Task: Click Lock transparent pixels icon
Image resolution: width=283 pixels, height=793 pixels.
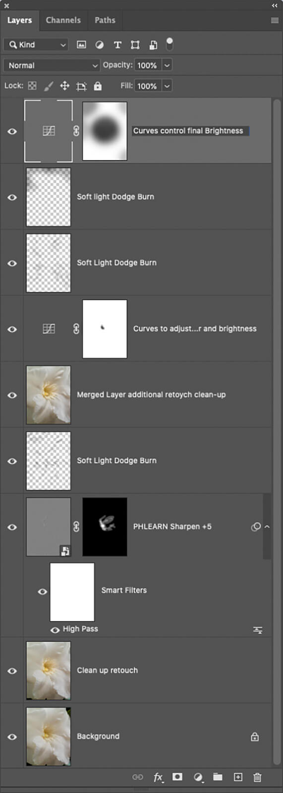Action: (x=32, y=86)
